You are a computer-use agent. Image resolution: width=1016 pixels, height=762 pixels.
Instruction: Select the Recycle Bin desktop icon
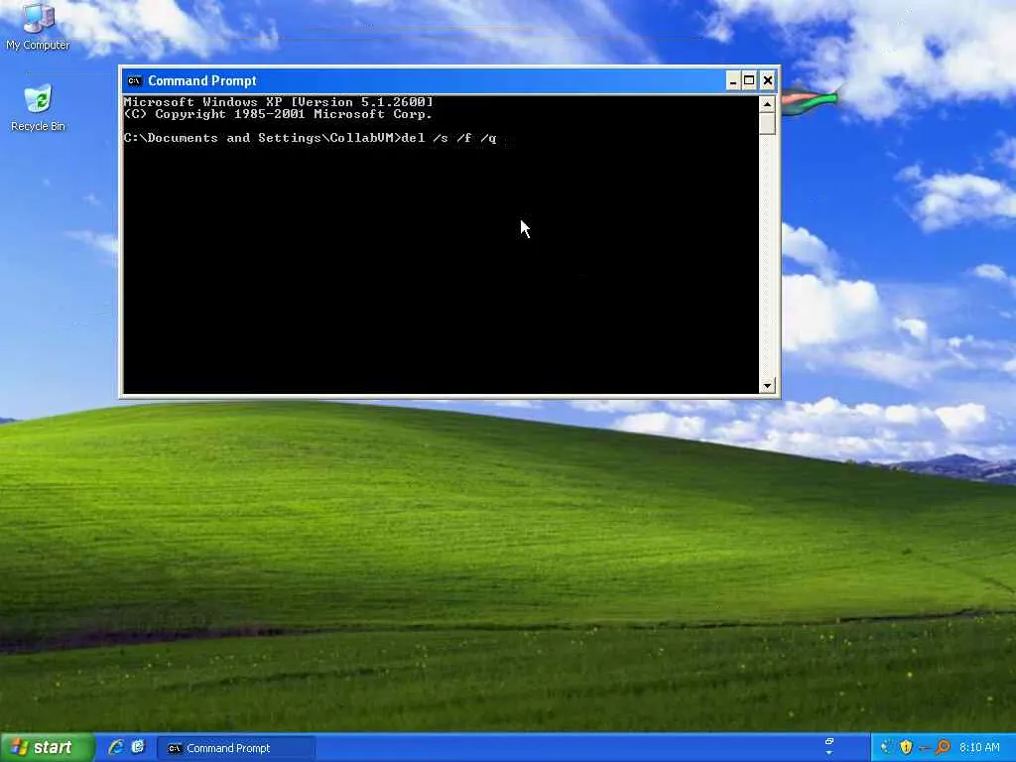pyautogui.click(x=38, y=108)
